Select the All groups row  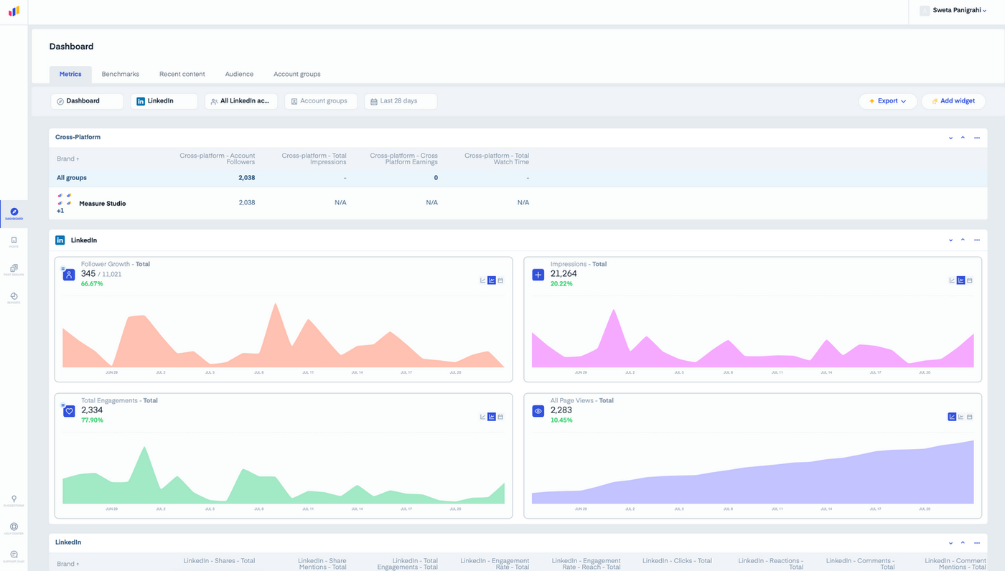[x=518, y=178]
